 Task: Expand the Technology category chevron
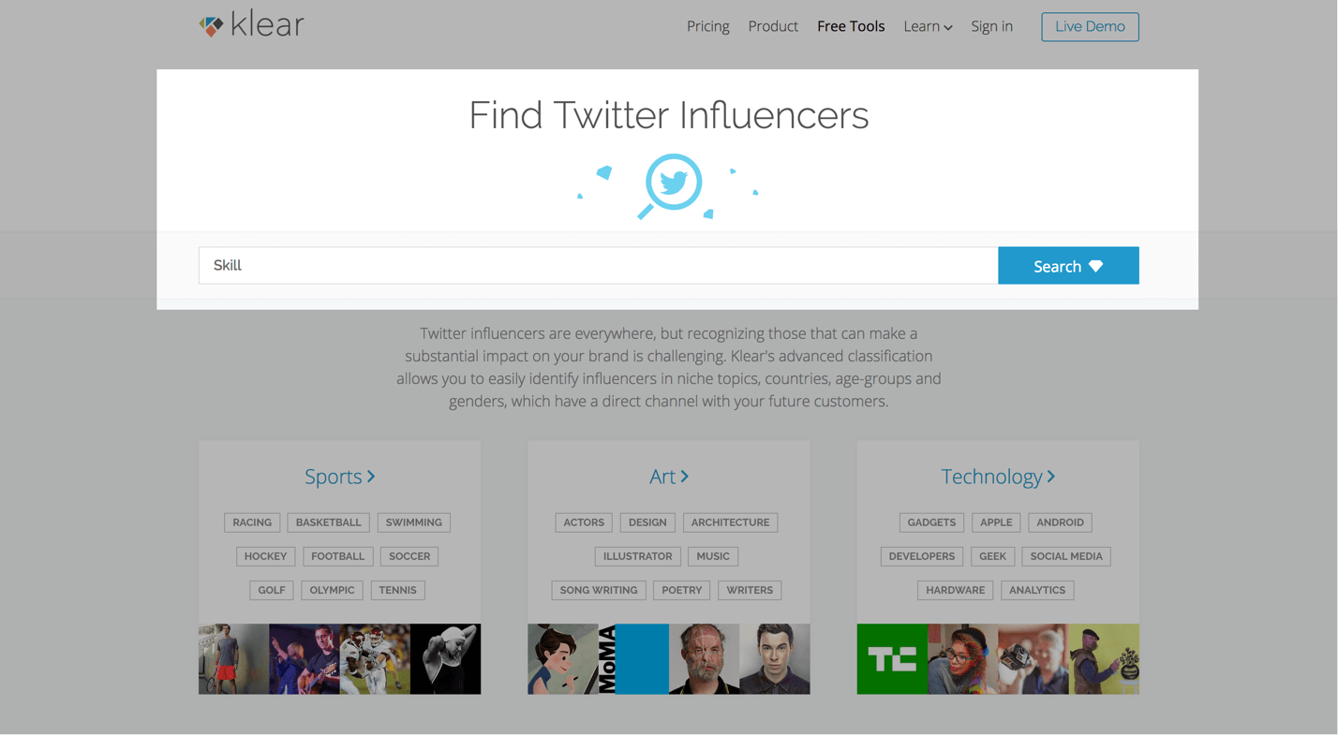coord(1051,477)
